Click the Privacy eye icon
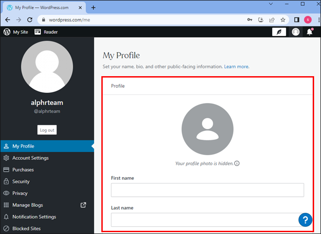Image resolution: width=321 pixels, height=234 pixels. (x=6, y=193)
